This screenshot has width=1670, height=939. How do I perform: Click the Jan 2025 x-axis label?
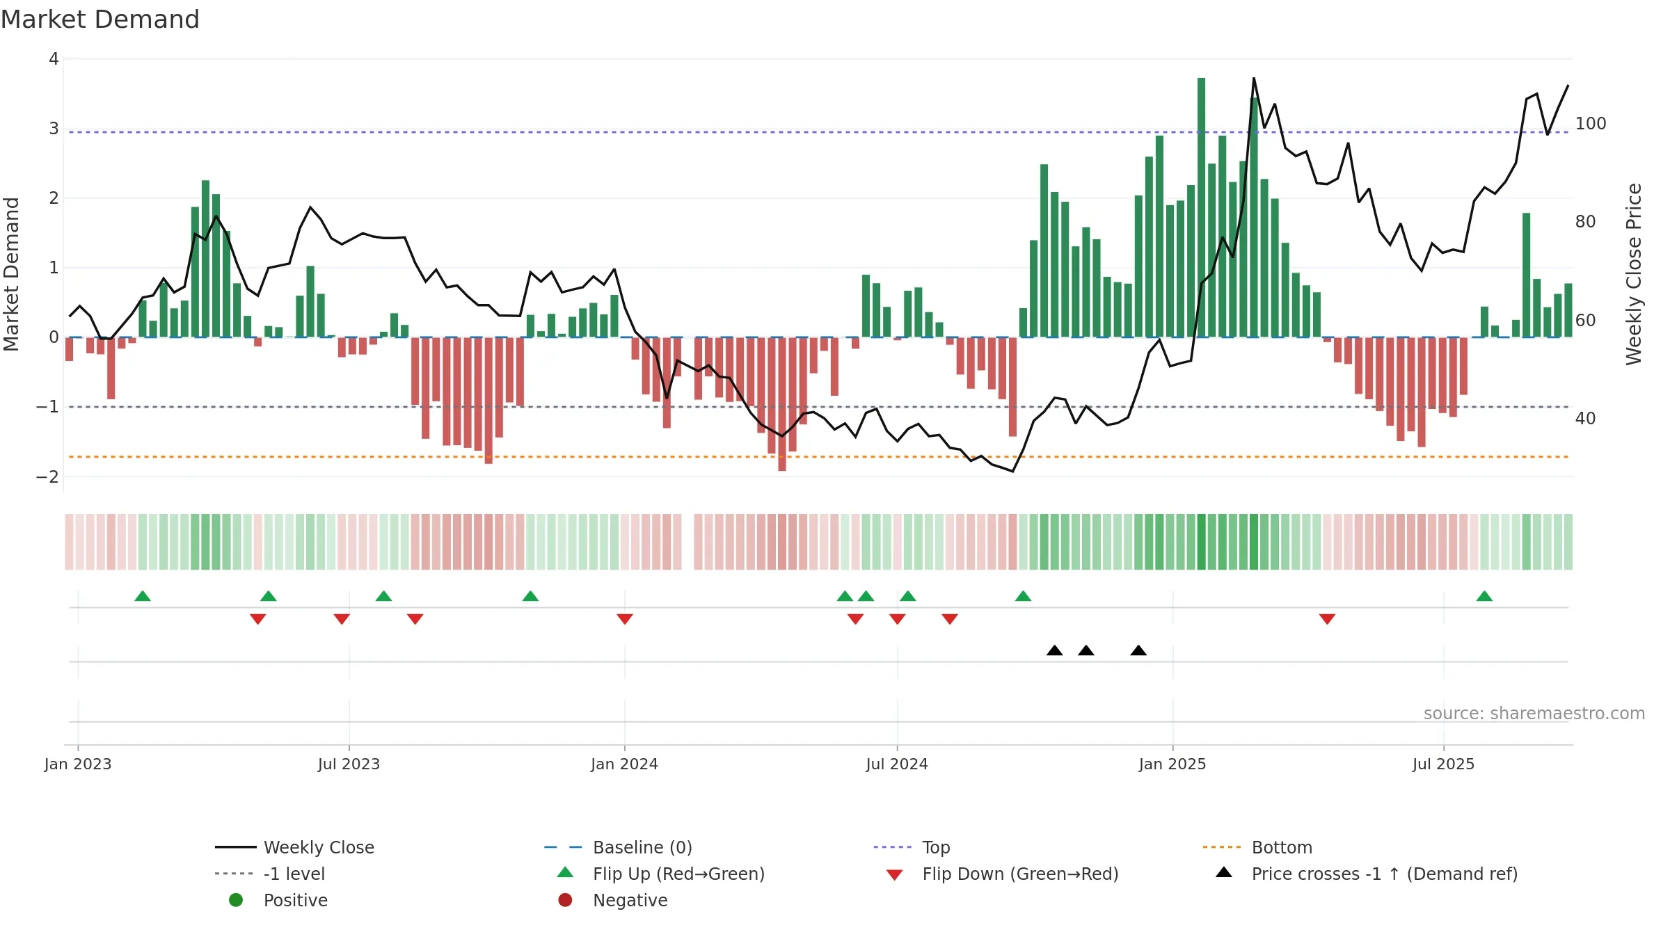point(1172,764)
